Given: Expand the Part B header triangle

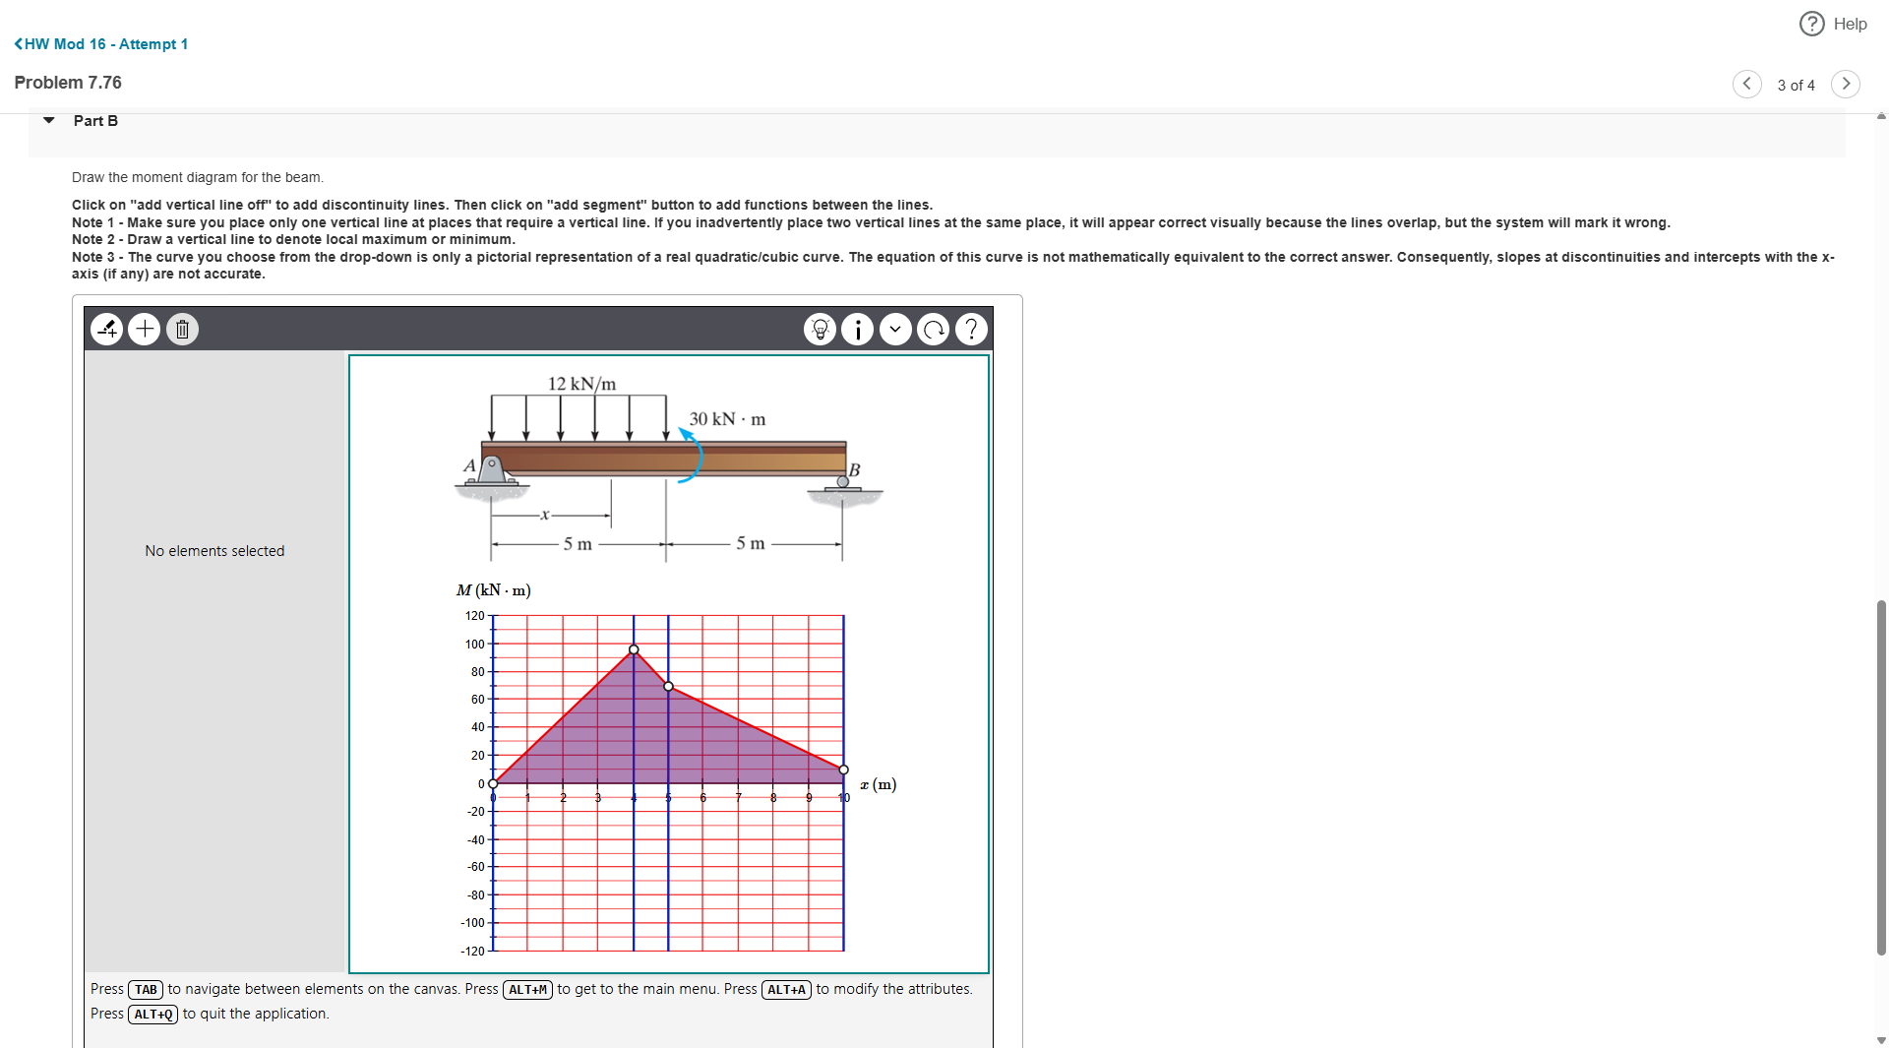Looking at the screenshot, I should [x=48, y=120].
